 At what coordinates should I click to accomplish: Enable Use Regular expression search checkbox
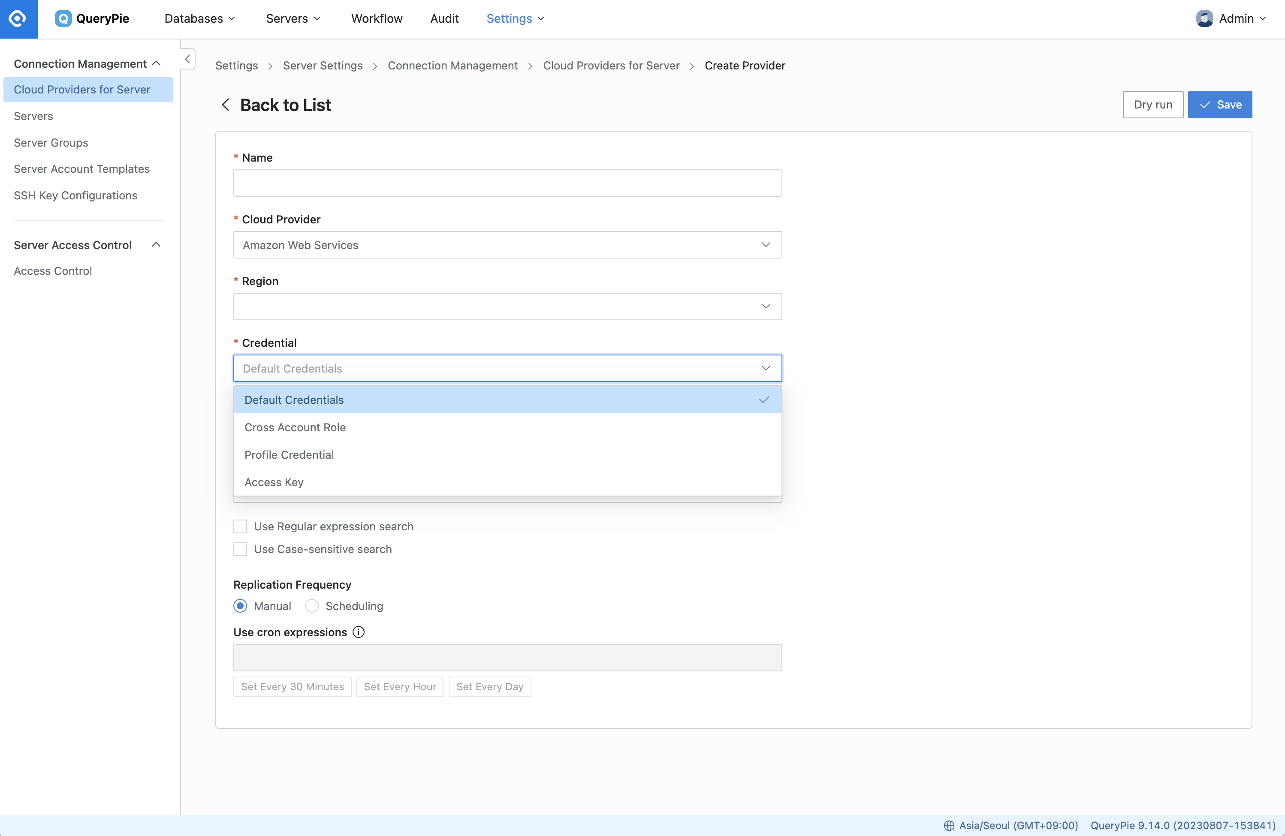click(240, 526)
